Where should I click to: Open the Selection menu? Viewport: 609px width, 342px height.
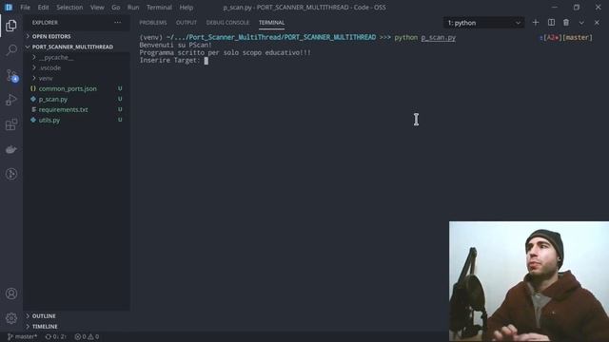click(x=69, y=8)
